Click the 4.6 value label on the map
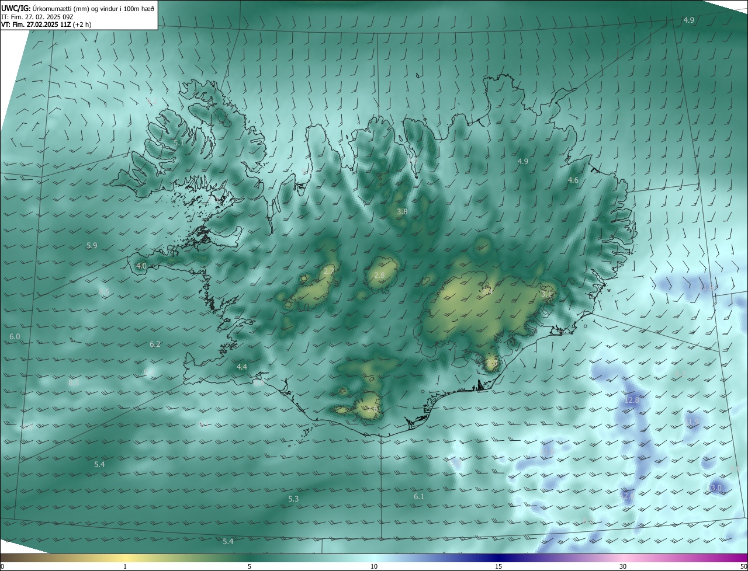 573,180
